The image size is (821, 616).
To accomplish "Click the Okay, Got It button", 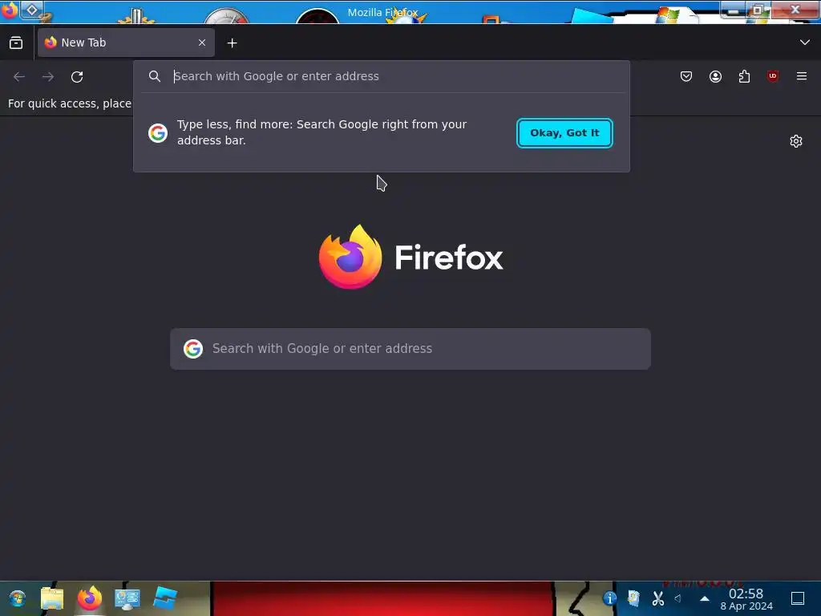I will pos(564,133).
